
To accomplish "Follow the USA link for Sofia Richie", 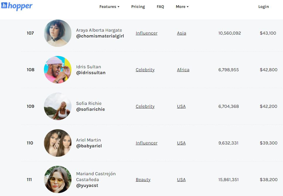I will tap(181, 106).
